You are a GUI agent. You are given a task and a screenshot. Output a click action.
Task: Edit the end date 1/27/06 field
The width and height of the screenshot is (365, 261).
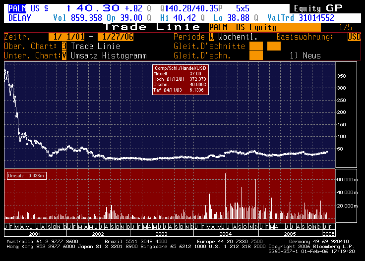tap(116, 37)
